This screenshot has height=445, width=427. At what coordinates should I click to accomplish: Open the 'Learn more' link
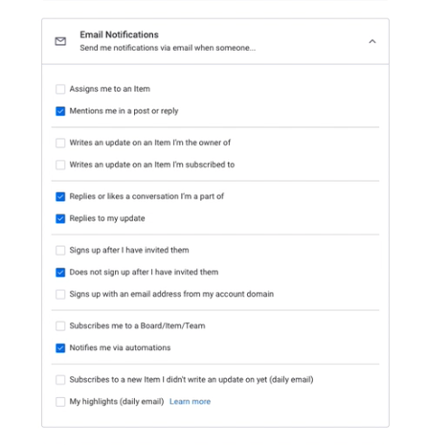pyautogui.click(x=190, y=402)
